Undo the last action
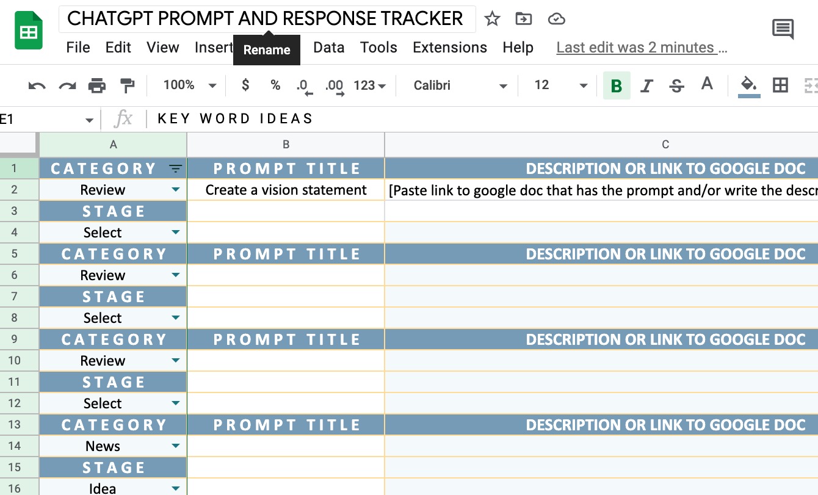The height and width of the screenshot is (495, 818). point(37,85)
